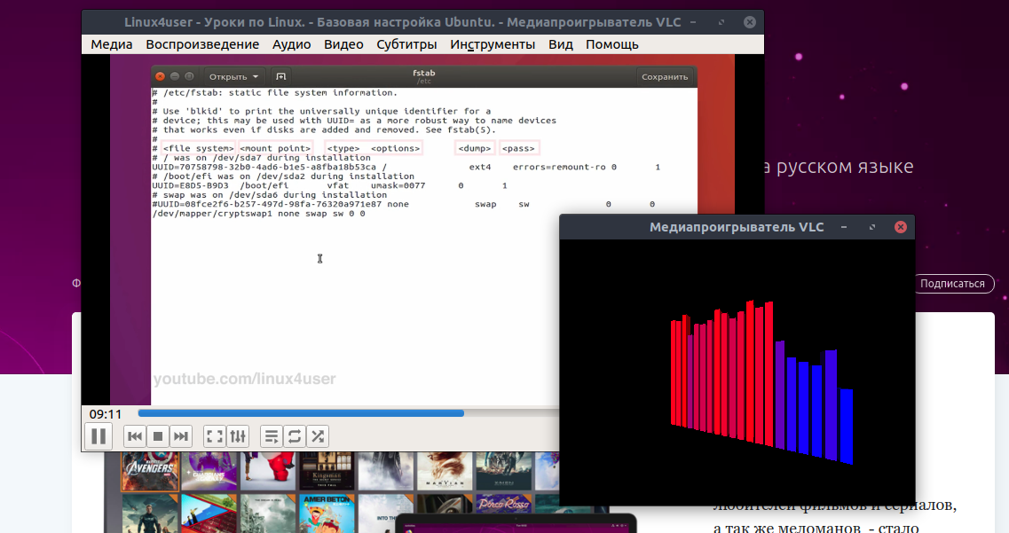The height and width of the screenshot is (533, 1009).
Task: Expand the Субтитры menu
Action: 406,44
